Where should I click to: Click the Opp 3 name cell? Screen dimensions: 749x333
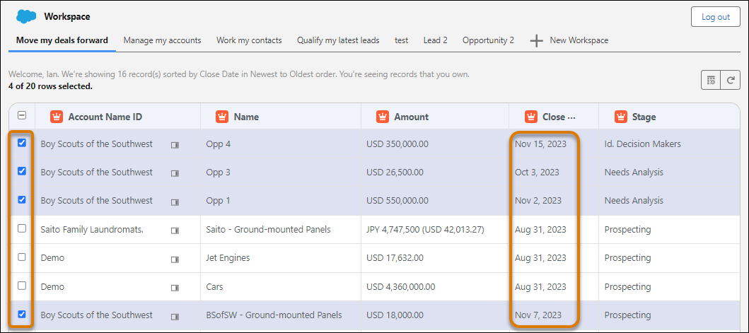(280, 172)
